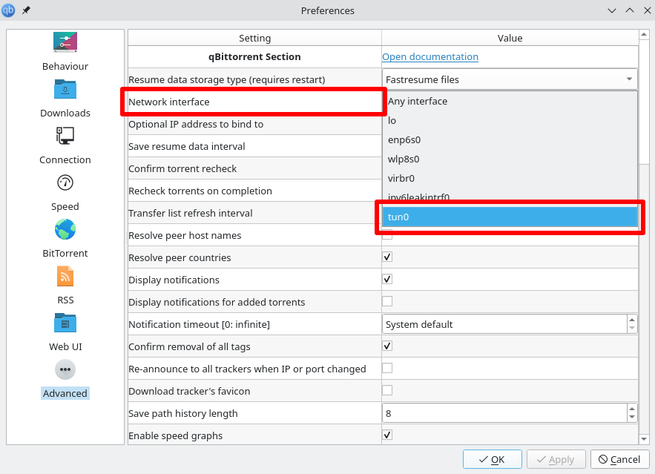Select the Web UI icon
The image size is (655, 474).
pos(65,323)
